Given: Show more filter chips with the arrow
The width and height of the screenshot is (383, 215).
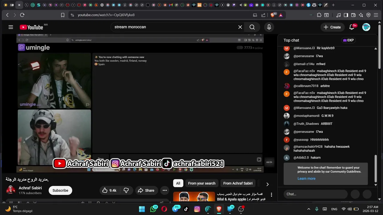Looking at the screenshot, I should [268, 184].
